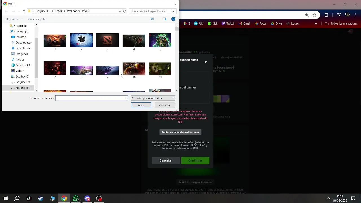Open Ulti bookmark
The width and height of the screenshot is (361, 203).
[199, 24]
